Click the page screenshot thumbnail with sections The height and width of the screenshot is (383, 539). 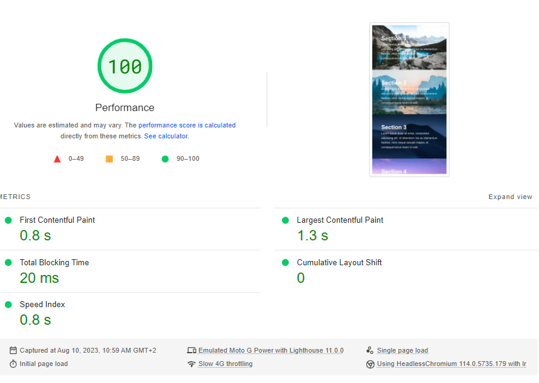click(409, 99)
